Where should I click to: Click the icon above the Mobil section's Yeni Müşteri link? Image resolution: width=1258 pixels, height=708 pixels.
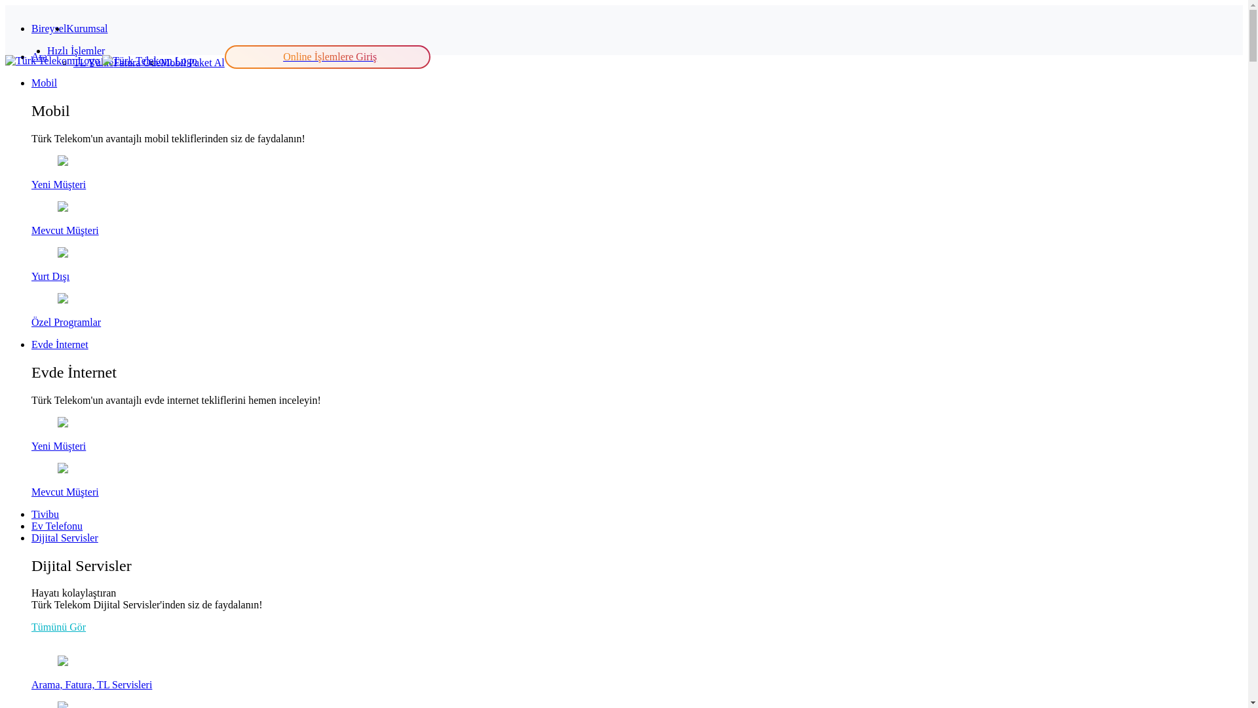pyautogui.click(x=63, y=161)
